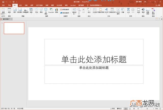163x110 pixels.
Task: Click the zoom out minus button
Action: pos(141,109)
